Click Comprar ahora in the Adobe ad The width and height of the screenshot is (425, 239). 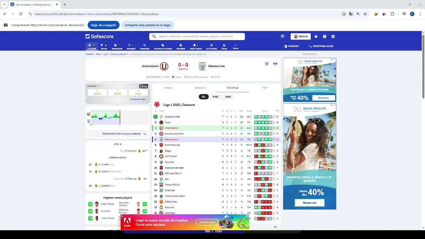click(207, 222)
